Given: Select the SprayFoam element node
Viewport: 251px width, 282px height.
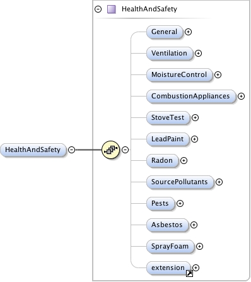Looking at the screenshot, I should [170, 246].
